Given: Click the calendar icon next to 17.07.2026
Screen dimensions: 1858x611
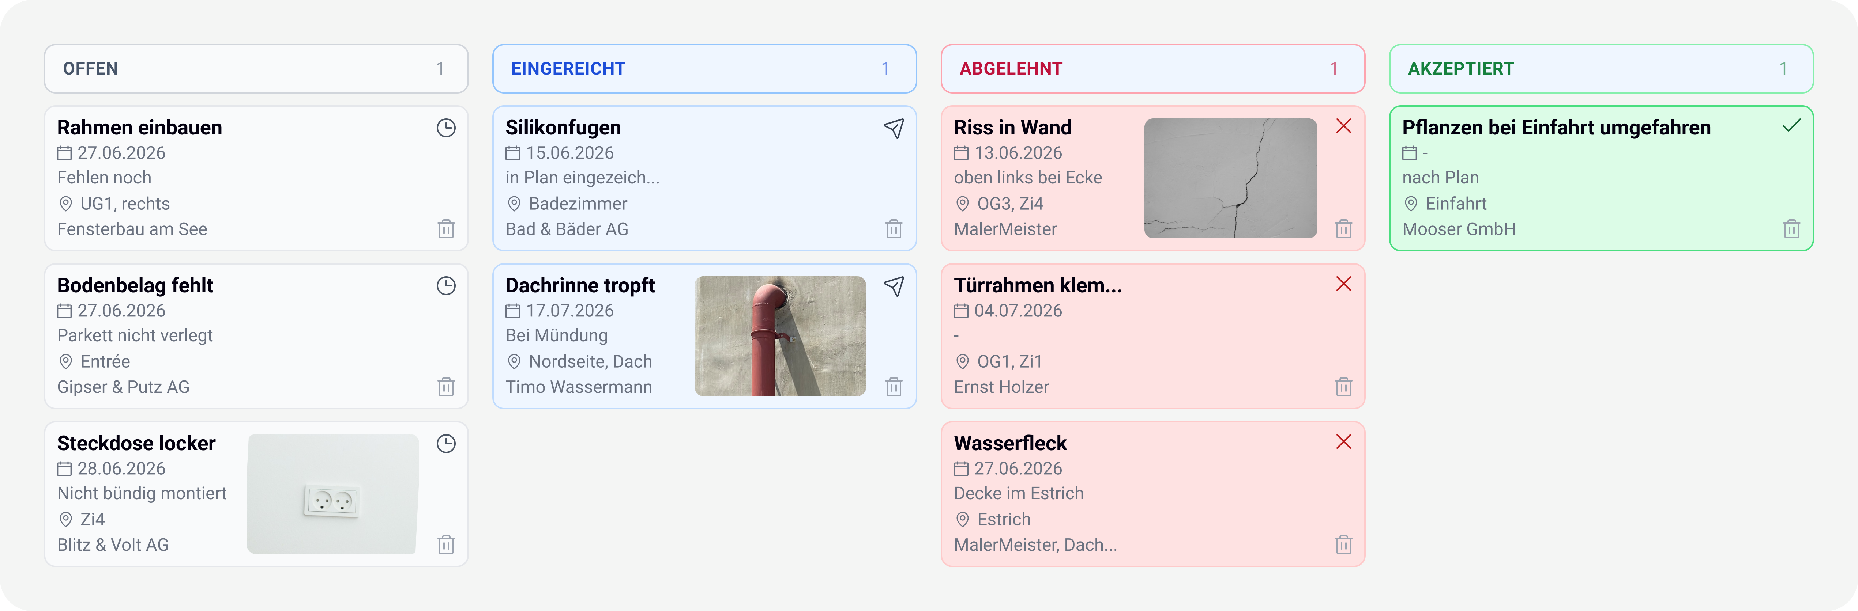Looking at the screenshot, I should [x=513, y=311].
